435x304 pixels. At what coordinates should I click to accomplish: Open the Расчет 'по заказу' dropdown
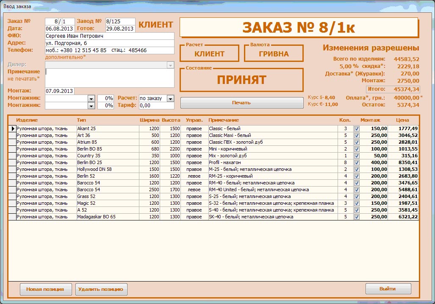[x=170, y=98]
